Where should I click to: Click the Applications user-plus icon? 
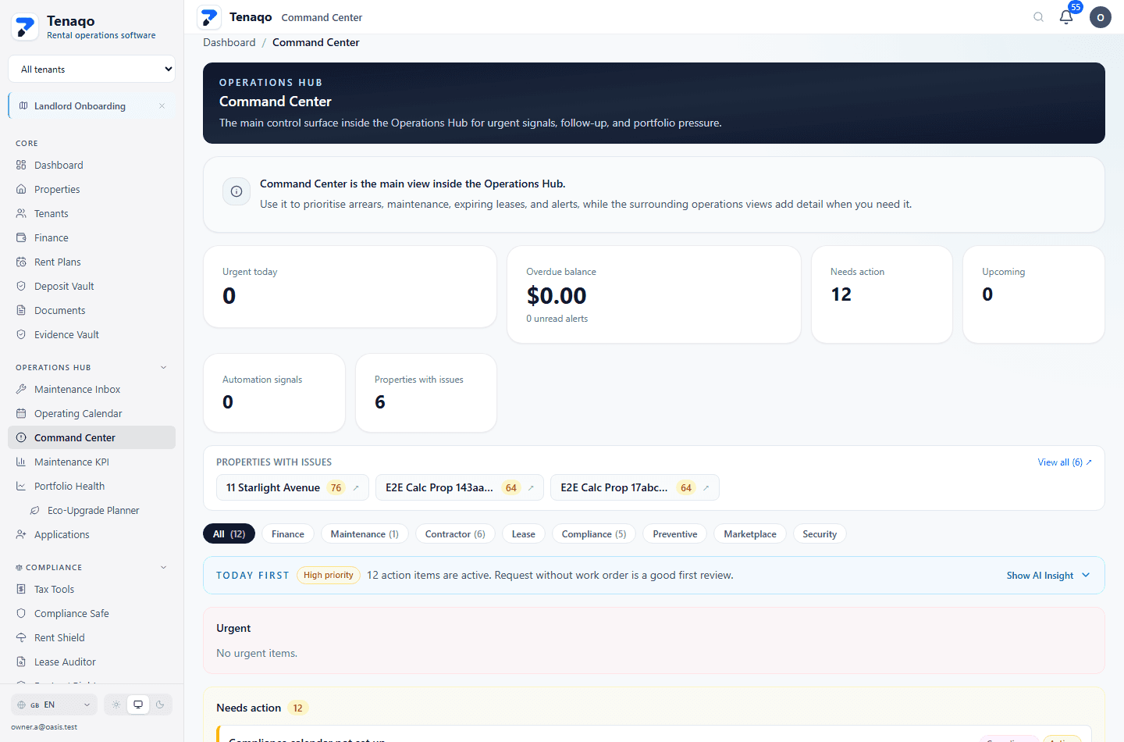pos(21,534)
